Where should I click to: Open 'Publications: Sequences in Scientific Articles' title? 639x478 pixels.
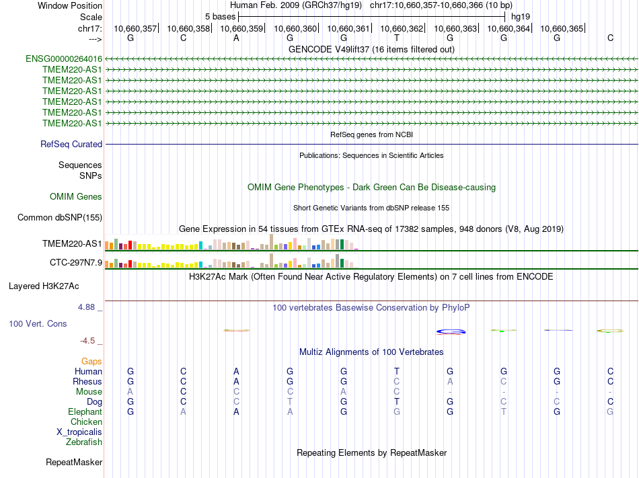point(371,155)
